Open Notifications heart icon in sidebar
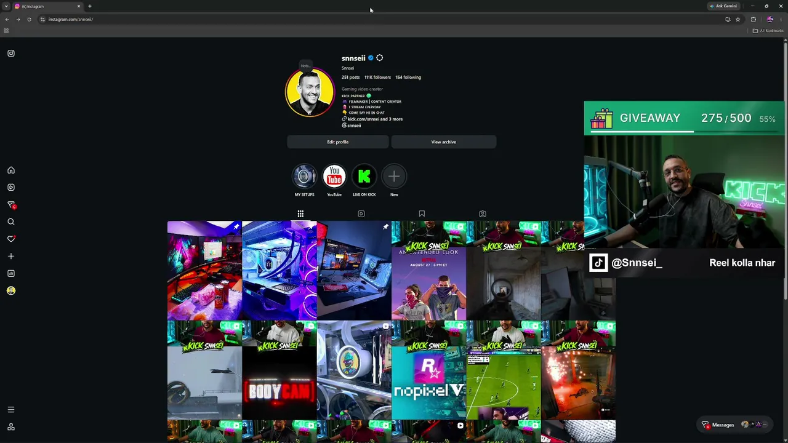 (11, 239)
